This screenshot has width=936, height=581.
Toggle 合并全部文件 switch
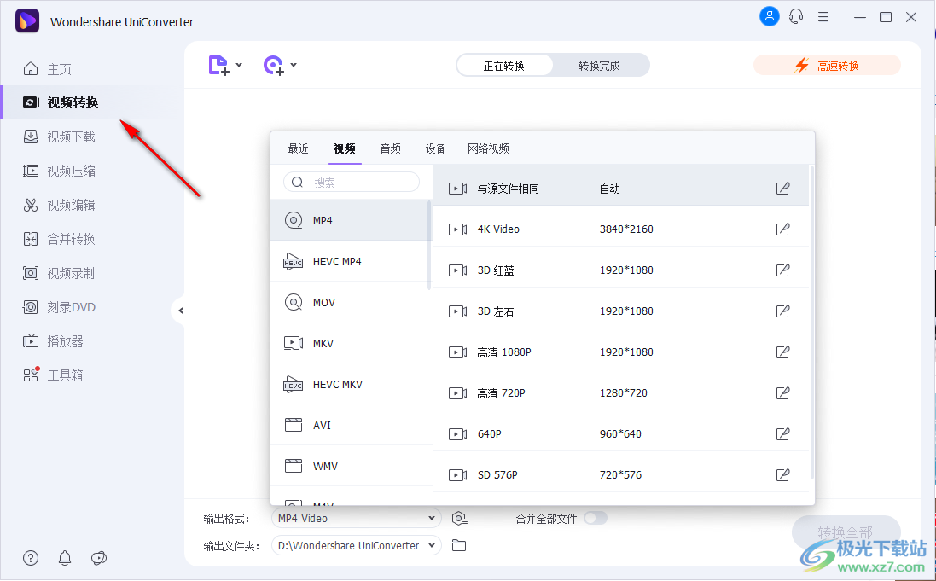(x=596, y=518)
